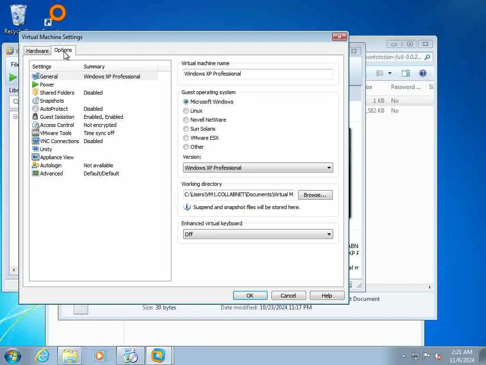Select the Unity settings icon
The width and height of the screenshot is (486, 365).
[x=36, y=149]
